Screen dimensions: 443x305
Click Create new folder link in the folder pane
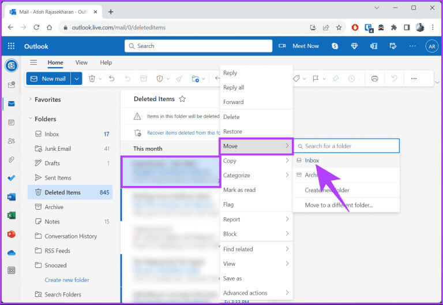point(67,280)
